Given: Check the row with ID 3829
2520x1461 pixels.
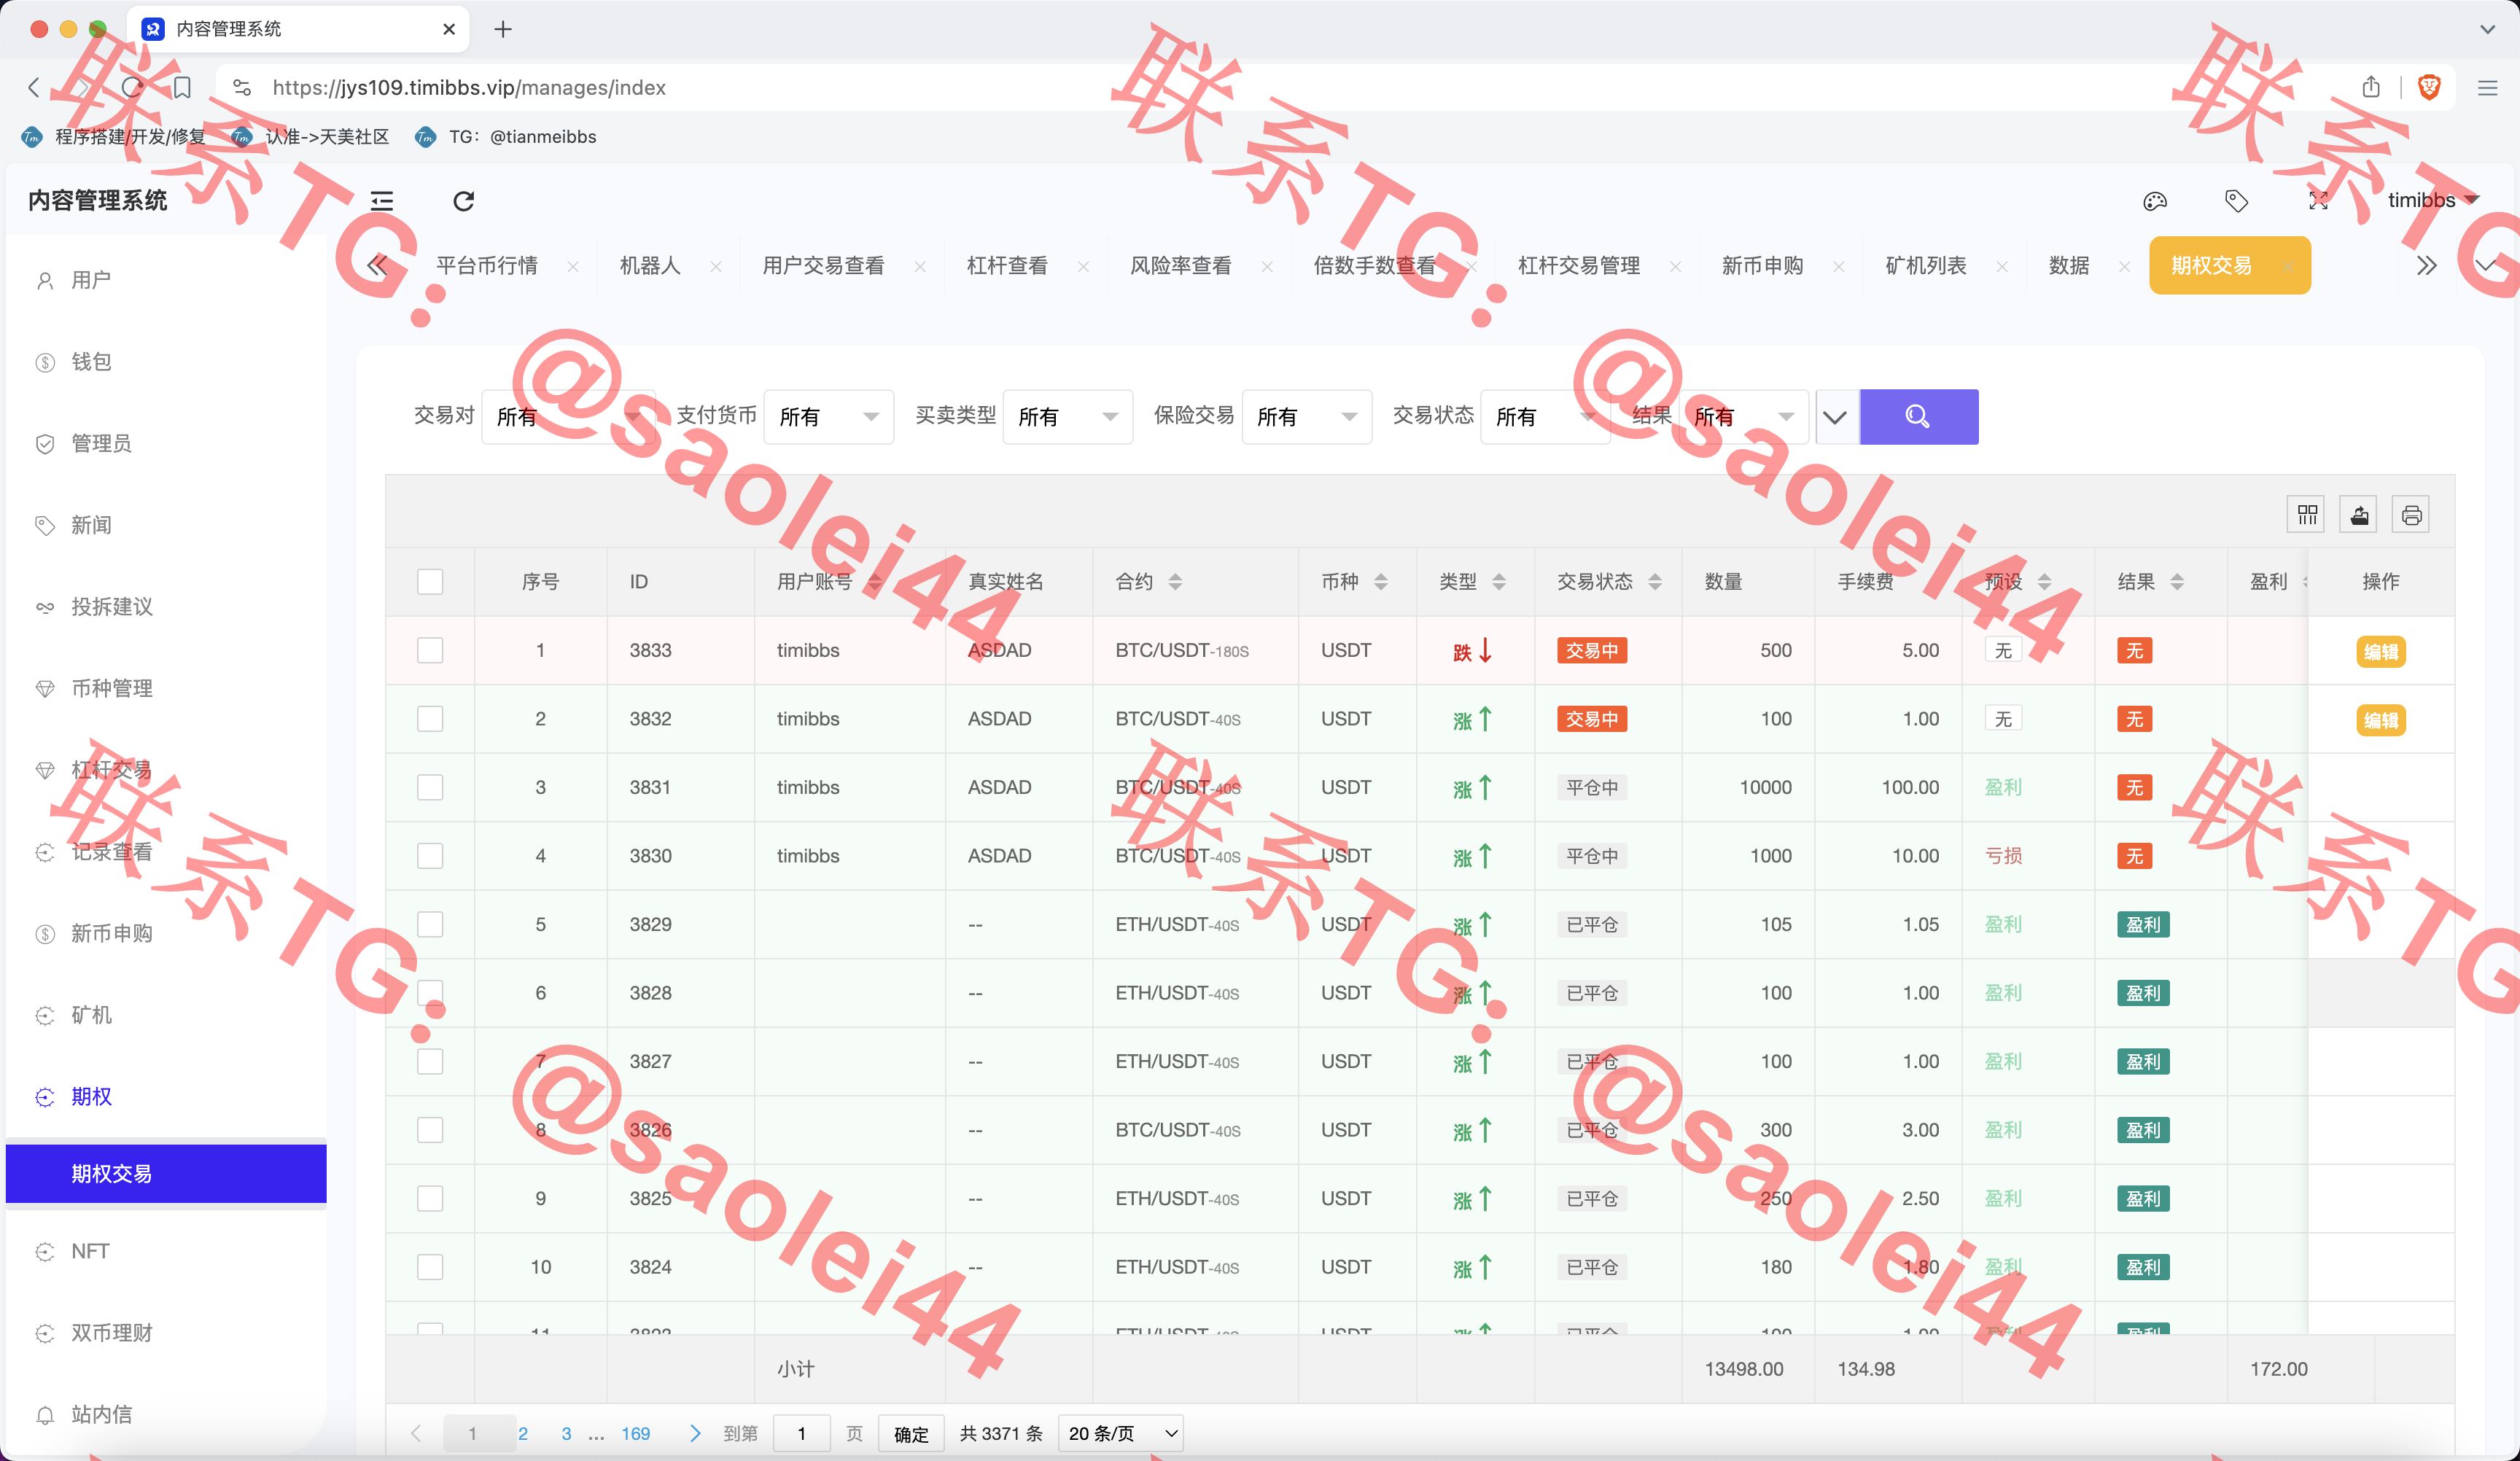Looking at the screenshot, I should pos(430,924).
